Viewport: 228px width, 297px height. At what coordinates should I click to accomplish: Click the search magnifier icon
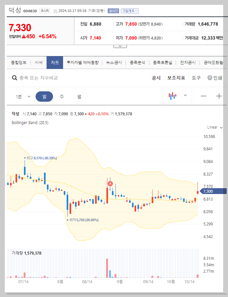(x=14, y=78)
